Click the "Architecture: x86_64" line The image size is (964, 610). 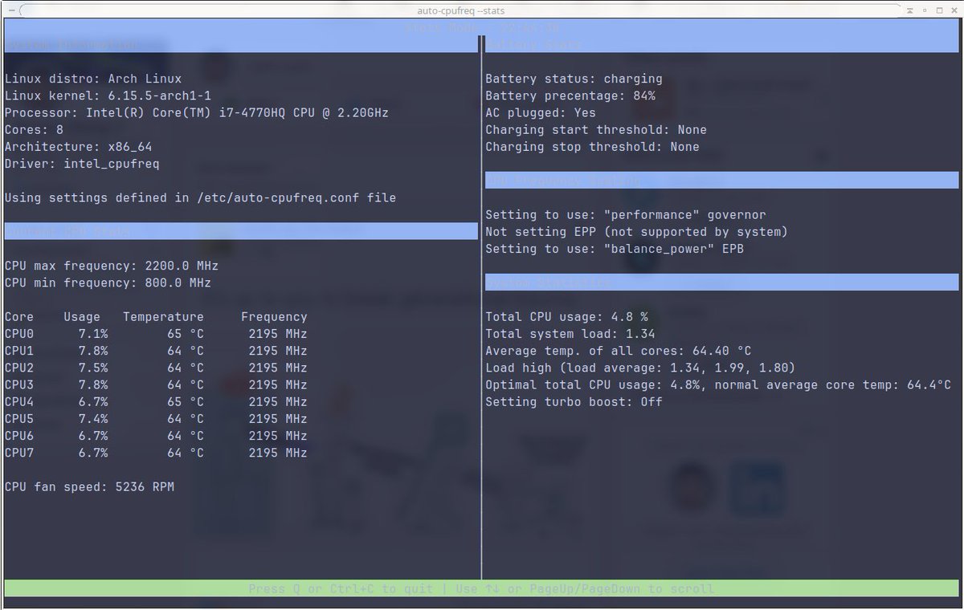(78, 147)
